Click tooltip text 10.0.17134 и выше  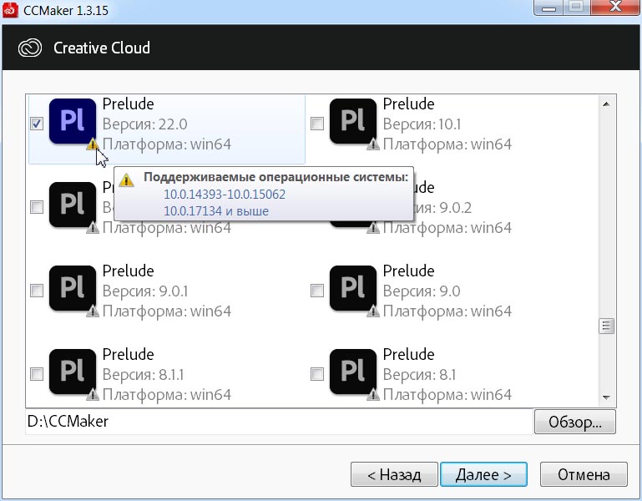[216, 211]
